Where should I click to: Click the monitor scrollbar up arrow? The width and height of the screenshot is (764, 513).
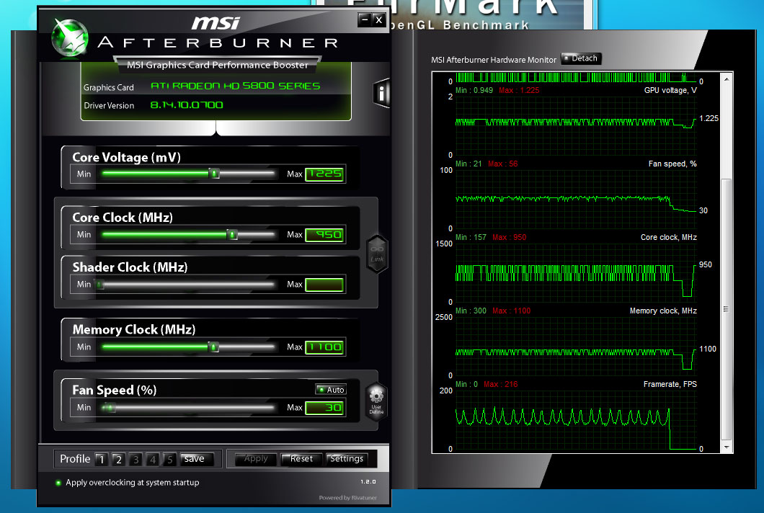tap(727, 79)
